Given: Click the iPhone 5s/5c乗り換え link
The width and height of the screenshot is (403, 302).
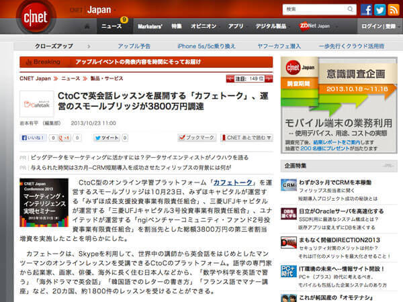Looking at the screenshot, I should (206, 46).
